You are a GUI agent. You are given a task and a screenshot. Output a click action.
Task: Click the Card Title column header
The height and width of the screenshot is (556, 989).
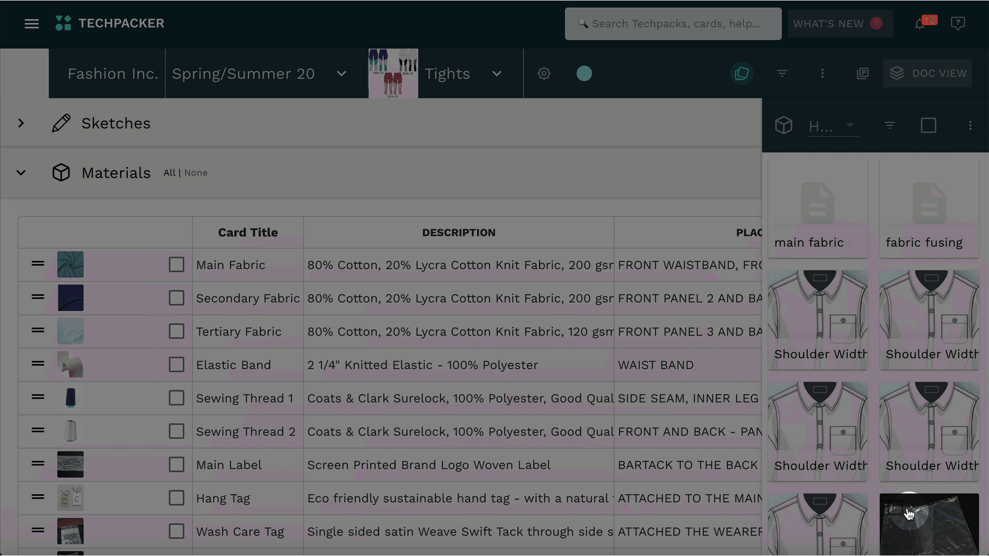pyautogui.click(x=248, y=233)
